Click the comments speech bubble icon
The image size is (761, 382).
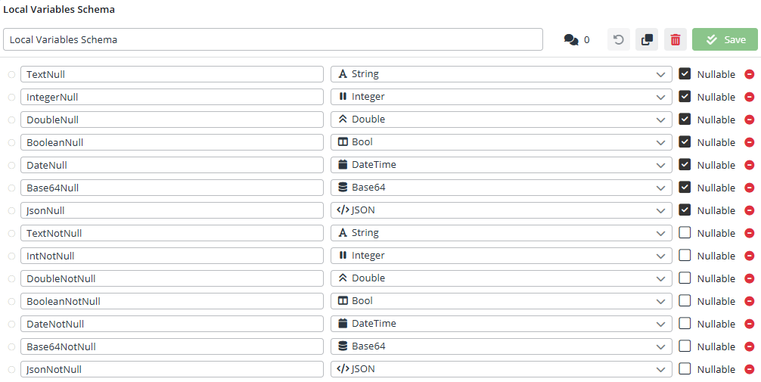[x=571, y=39]
